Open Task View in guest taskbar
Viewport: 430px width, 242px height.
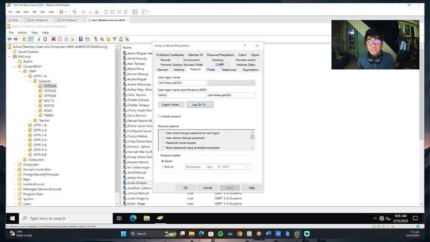(120, 218)
